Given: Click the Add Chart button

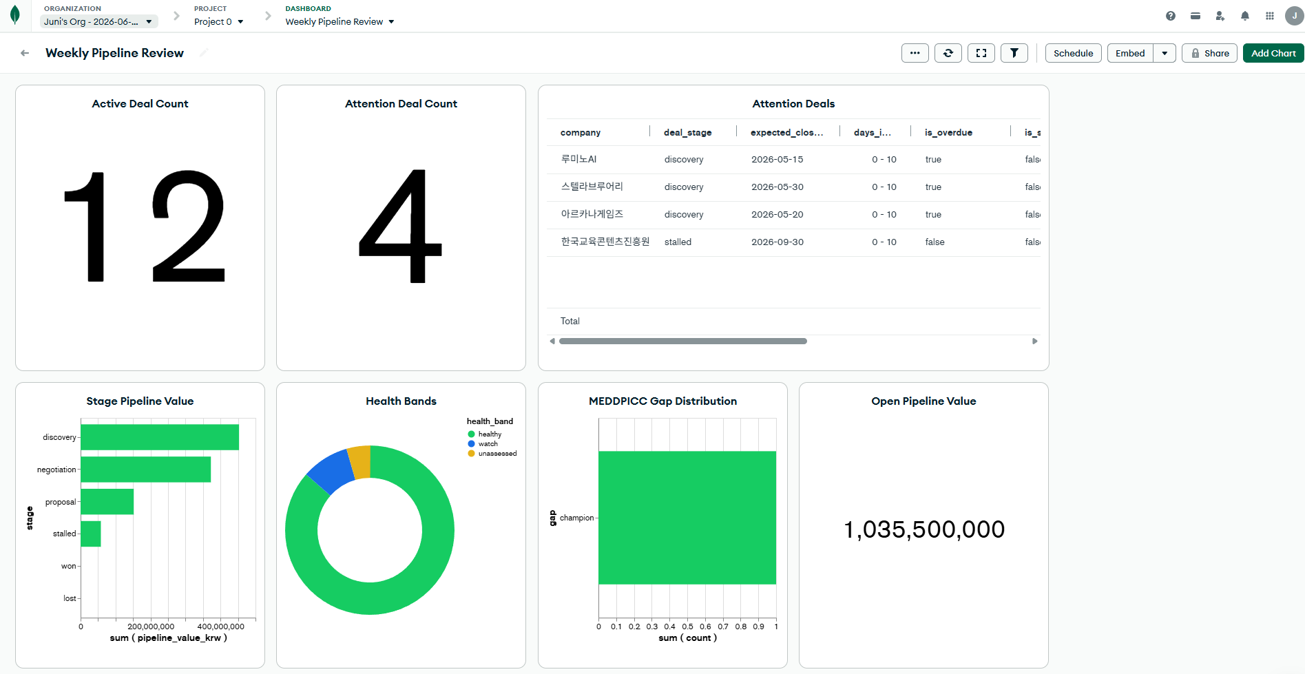Looking at the screenshot, I should [x=1273, y=53].
